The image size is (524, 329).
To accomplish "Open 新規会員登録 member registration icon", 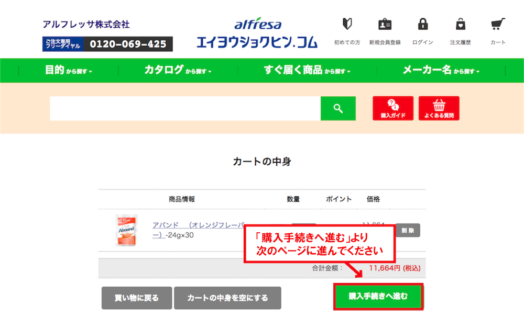I will pos(385,25).
